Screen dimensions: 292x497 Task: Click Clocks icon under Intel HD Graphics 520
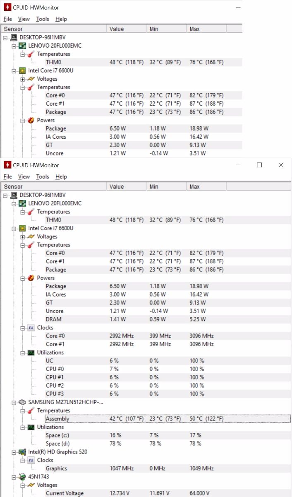pyautogui.click(x=31, y=460)
